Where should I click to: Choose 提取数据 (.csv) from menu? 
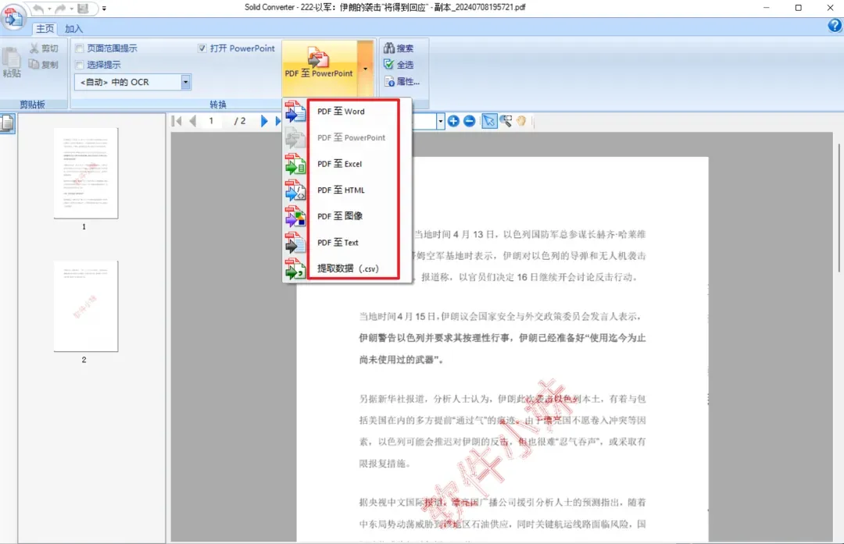point(348,268)
